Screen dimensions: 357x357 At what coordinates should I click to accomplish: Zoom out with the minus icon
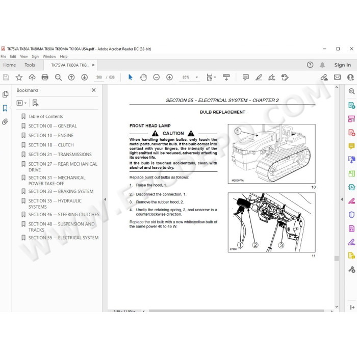click(157, 78)
